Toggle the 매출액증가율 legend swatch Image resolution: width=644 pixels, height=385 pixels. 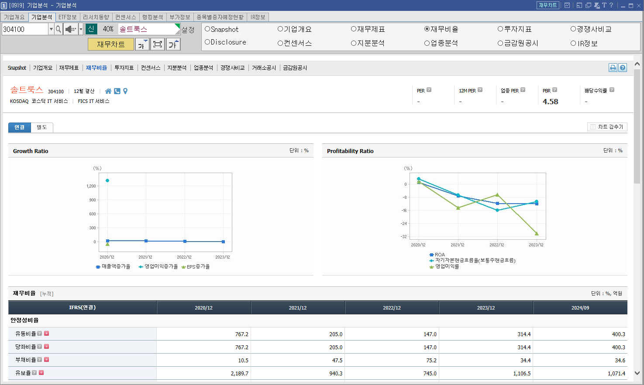(98, 267)
